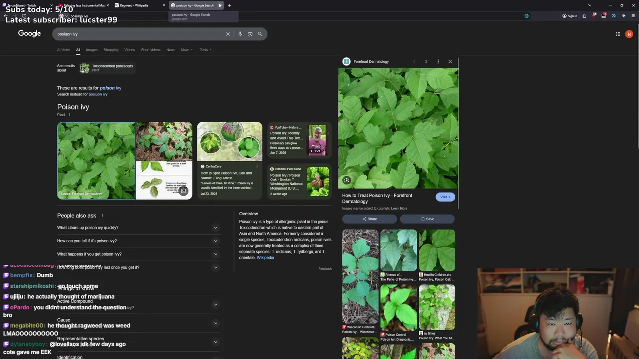Expand the Cause section
Image resolution: width=639 pixels, height=359 pixels.
pos(138,323)
